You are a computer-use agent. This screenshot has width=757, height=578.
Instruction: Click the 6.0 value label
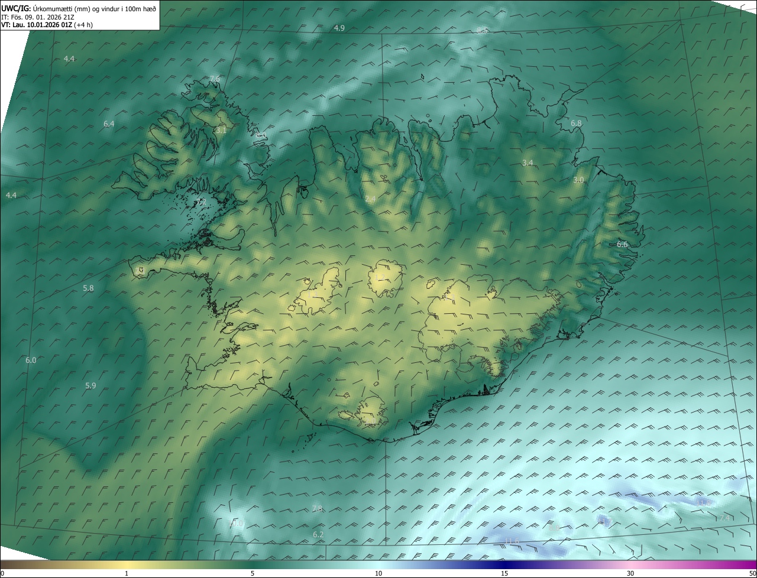click(31, 360)
